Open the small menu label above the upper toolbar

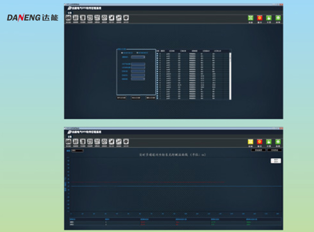pyautogui.click(x=69, y=13)
